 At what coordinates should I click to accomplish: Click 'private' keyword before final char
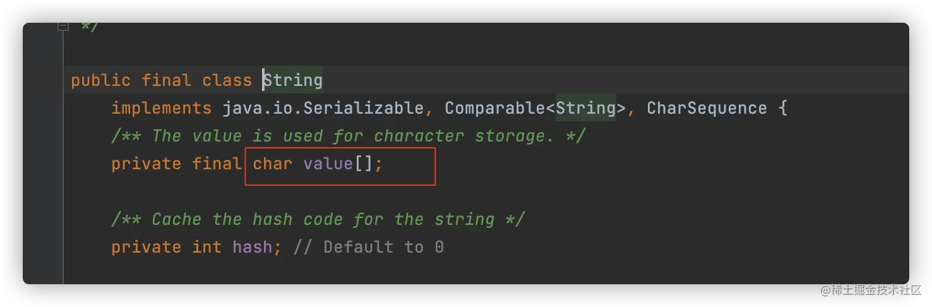click(146, 164)
